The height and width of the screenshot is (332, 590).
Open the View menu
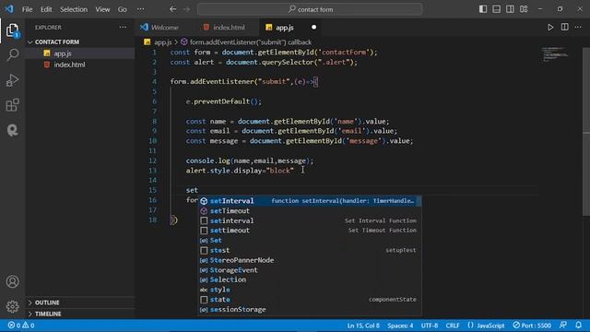click(102, 9)
